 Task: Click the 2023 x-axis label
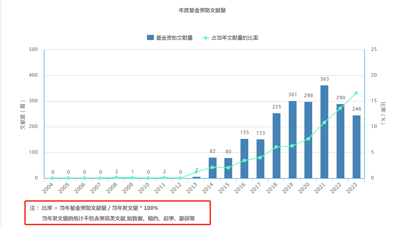click(352, 188)
